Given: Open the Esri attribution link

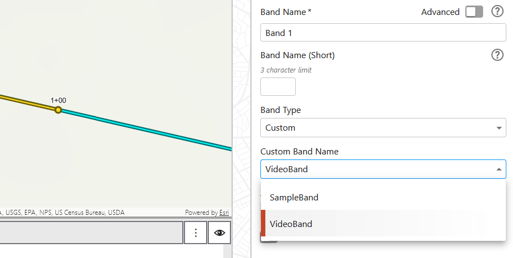Looking at the screenshot, I should point(224,213).
